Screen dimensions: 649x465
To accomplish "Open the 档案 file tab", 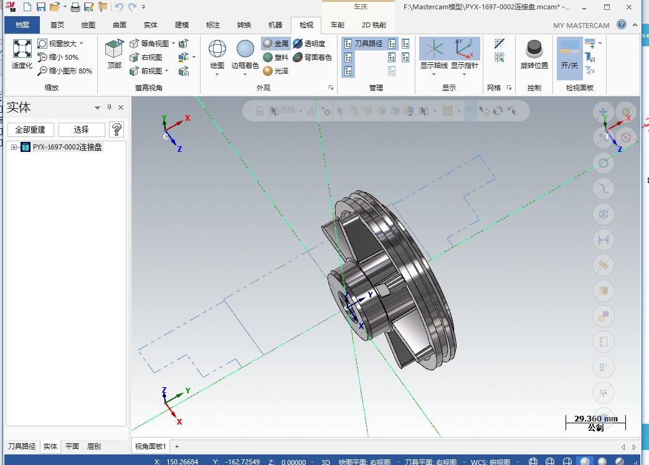I will pos(22,25).
